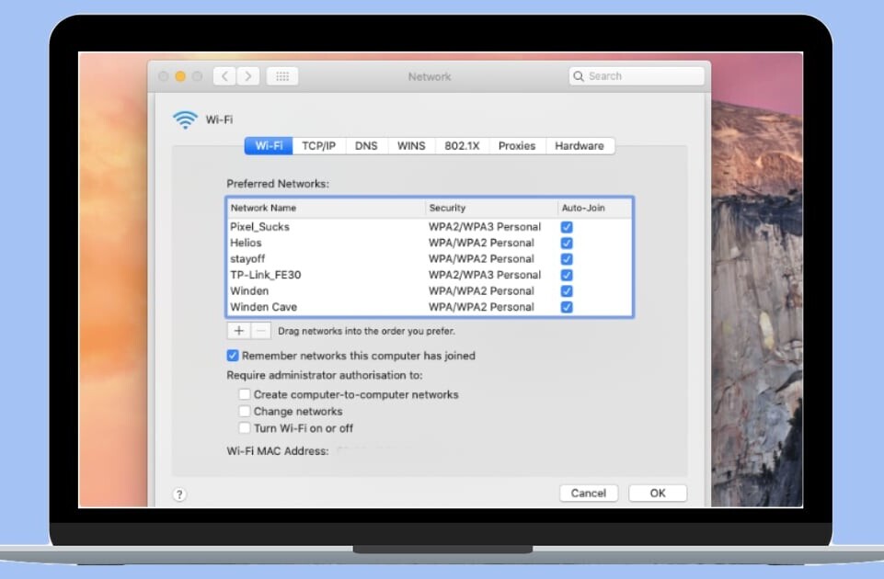Click the Wi-Fi signal icon
The width and height of the screenshot is (884, 579).
coord(185,119)
